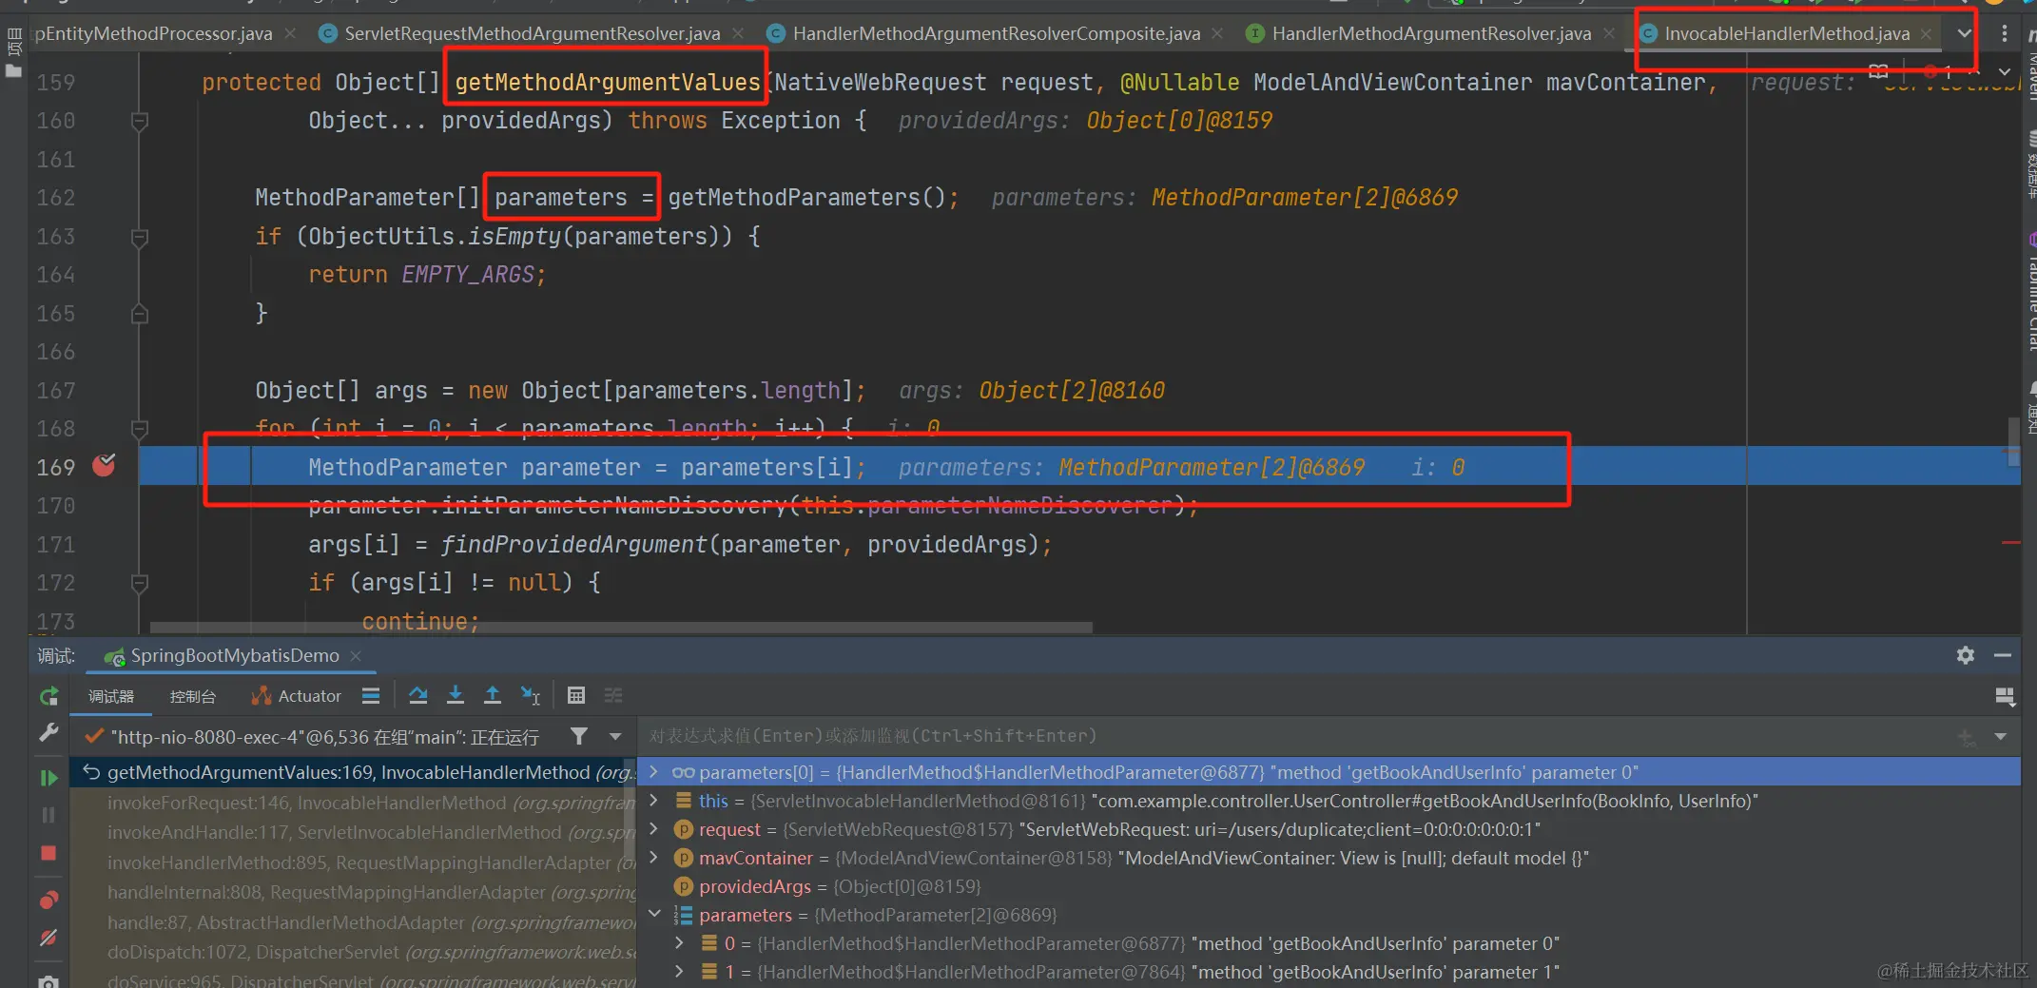The width and height of the screenshot is (2037, 988).
Task: Collapse the parameters array node
Action: click(x=654, y=915)
